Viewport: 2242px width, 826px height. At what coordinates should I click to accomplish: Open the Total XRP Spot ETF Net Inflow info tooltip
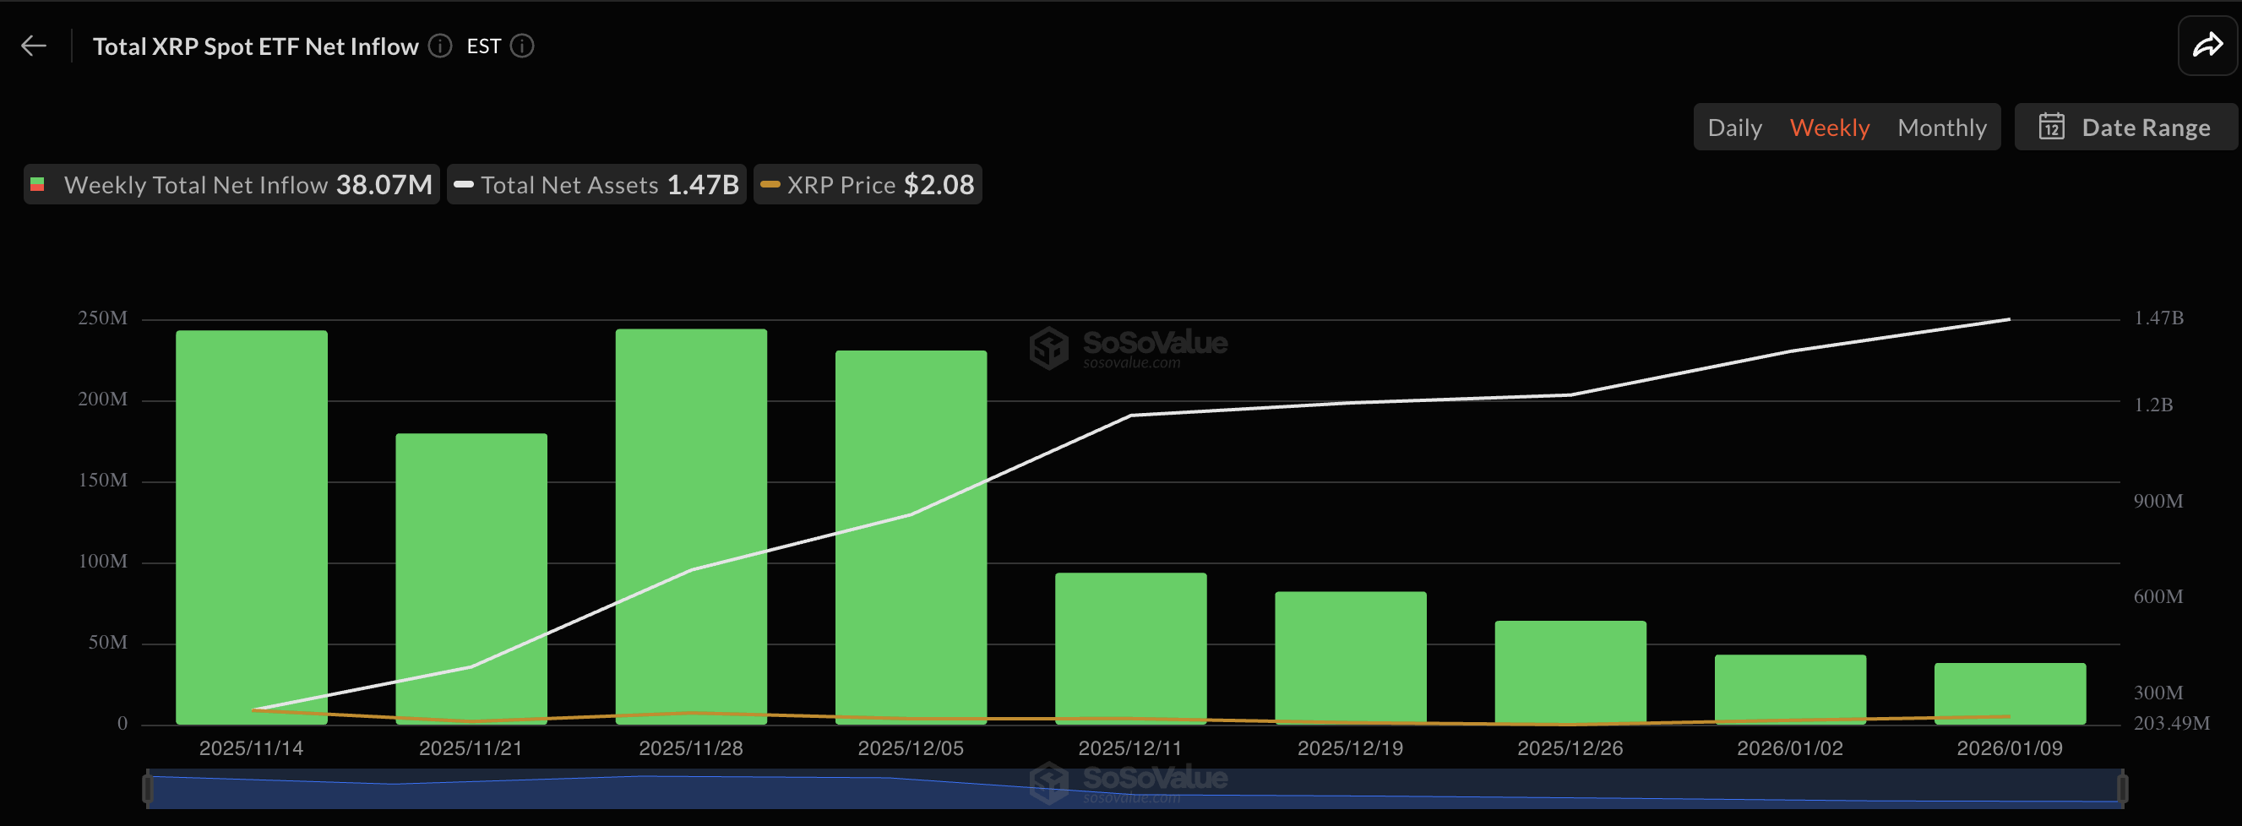[x=439, y=46]
